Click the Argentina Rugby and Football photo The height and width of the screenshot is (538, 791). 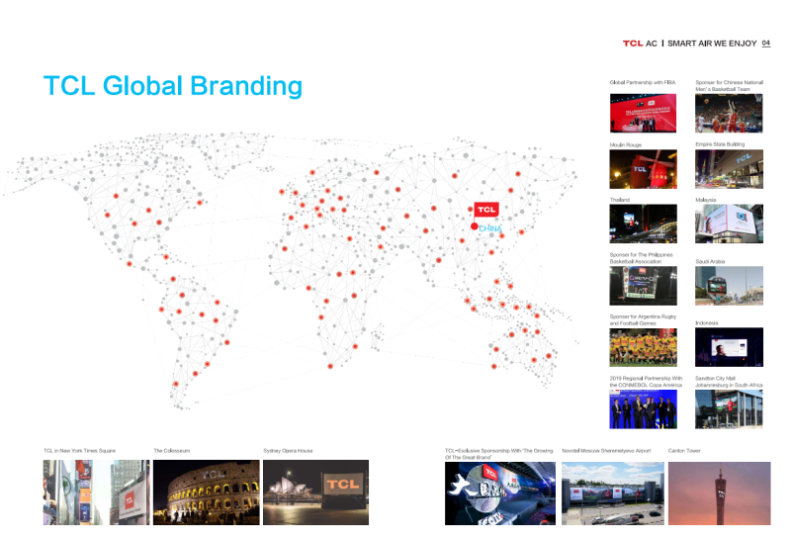pyautogui.click(x=643, y=346)
